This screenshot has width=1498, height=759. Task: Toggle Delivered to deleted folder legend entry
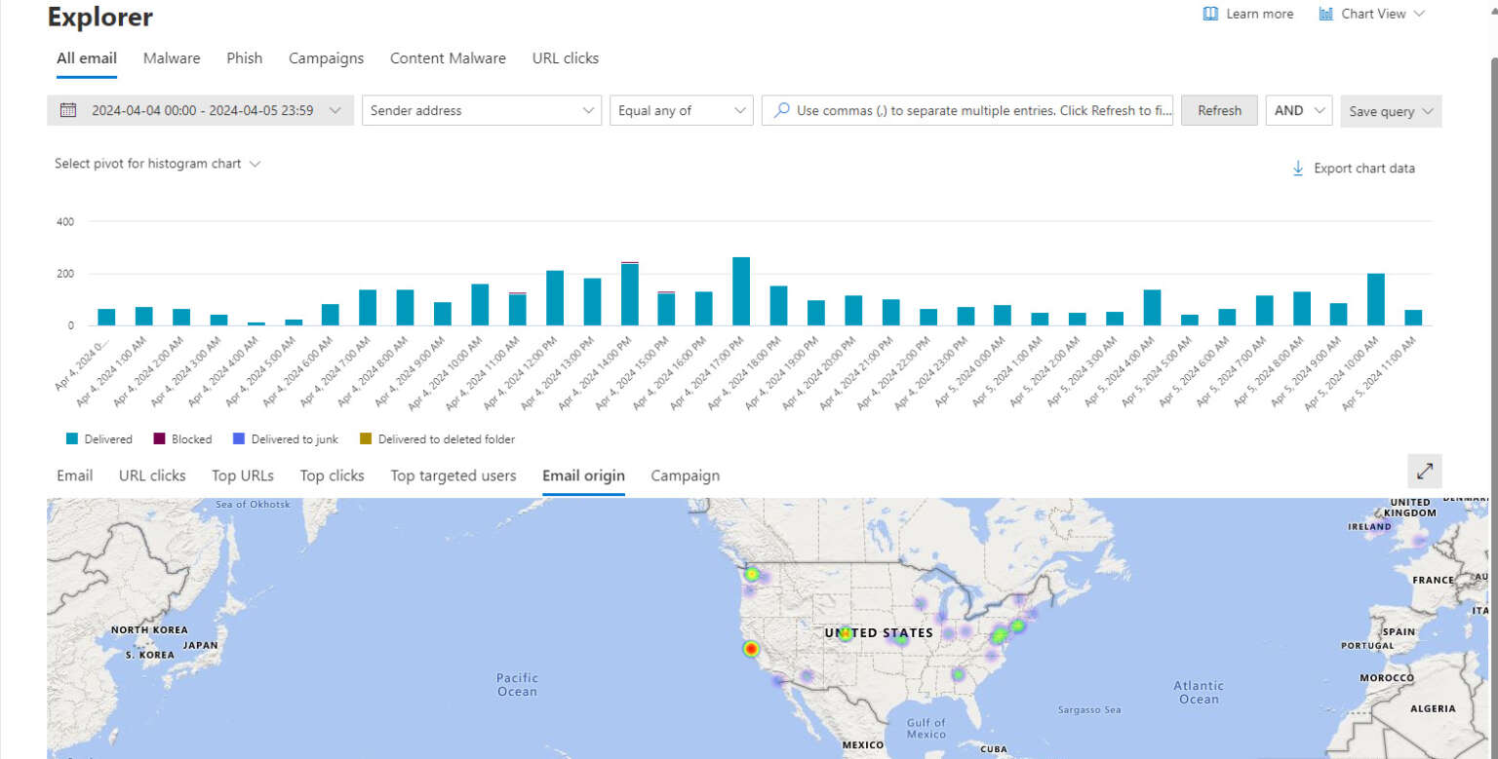438,439
